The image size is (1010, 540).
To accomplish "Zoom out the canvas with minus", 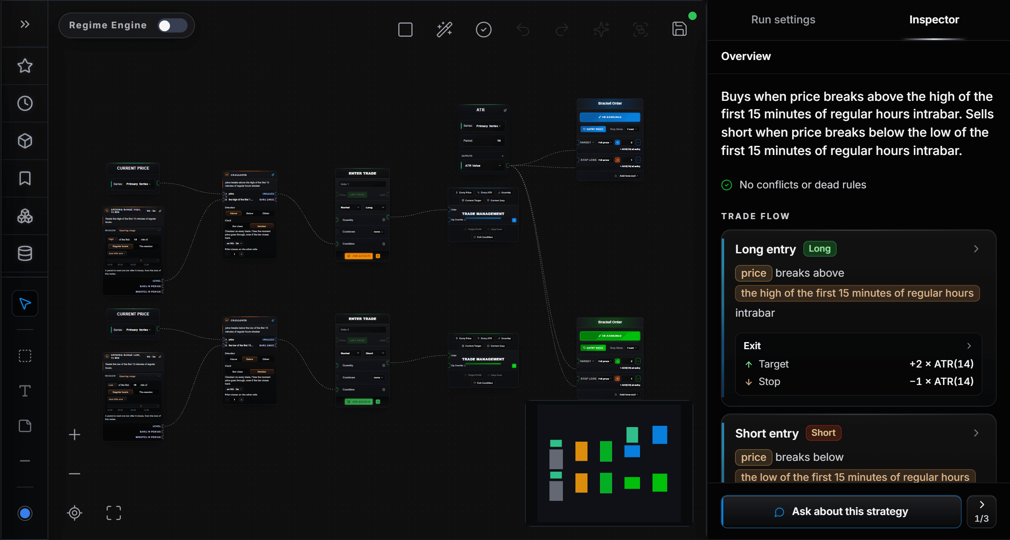I will [75, 474].
